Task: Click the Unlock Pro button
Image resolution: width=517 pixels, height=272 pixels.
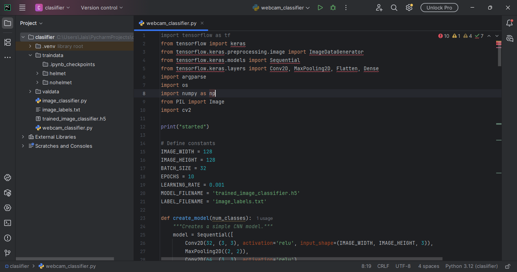Action: click(439, 8)
